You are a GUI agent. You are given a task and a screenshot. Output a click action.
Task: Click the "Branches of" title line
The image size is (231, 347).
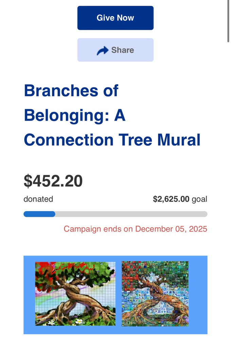click(x=71, y=90)
